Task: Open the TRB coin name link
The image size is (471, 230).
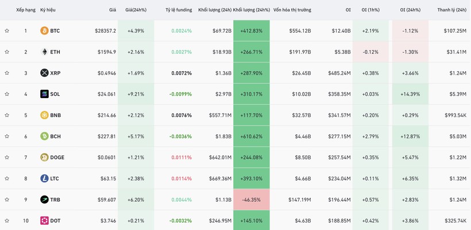Action: tap(55, 200)
